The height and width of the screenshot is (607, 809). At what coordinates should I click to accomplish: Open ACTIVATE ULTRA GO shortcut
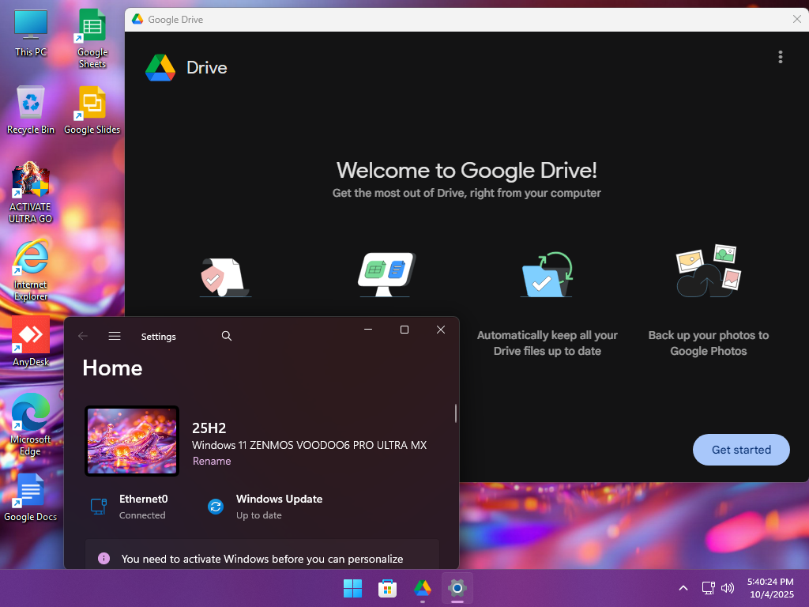coord(31,193)
